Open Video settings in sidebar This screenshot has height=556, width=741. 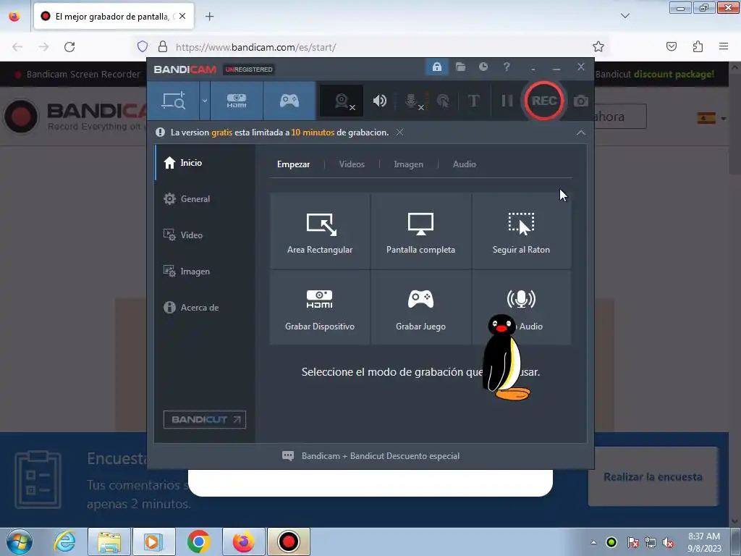pyautogui.click(x=205, y=235)
